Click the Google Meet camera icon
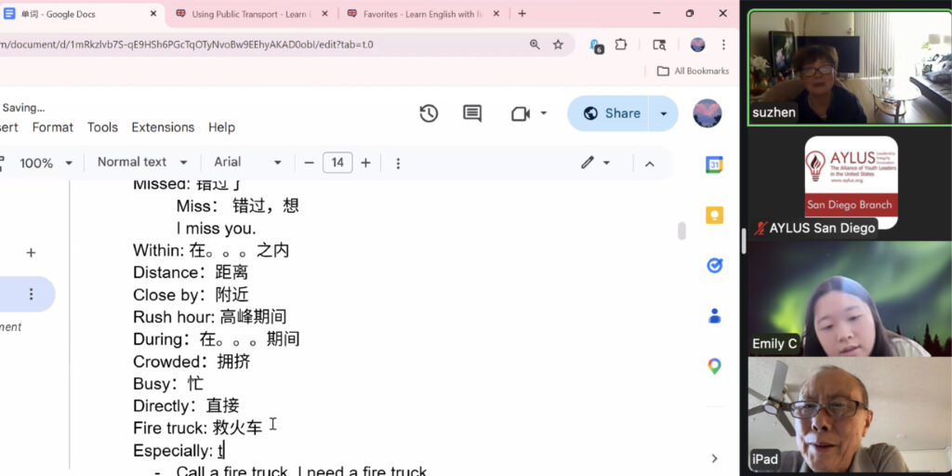Screen dimensions: 952x476 tap(520, 113)
